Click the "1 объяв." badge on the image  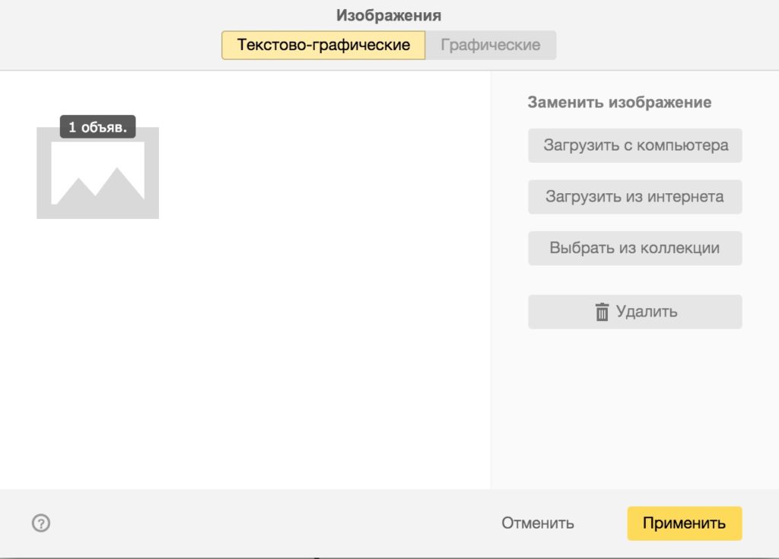(x=97, y=126)
